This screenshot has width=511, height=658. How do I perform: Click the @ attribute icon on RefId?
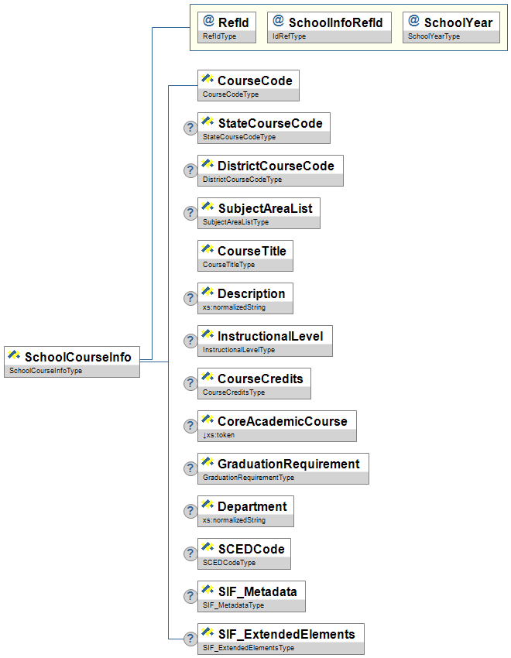207,22
